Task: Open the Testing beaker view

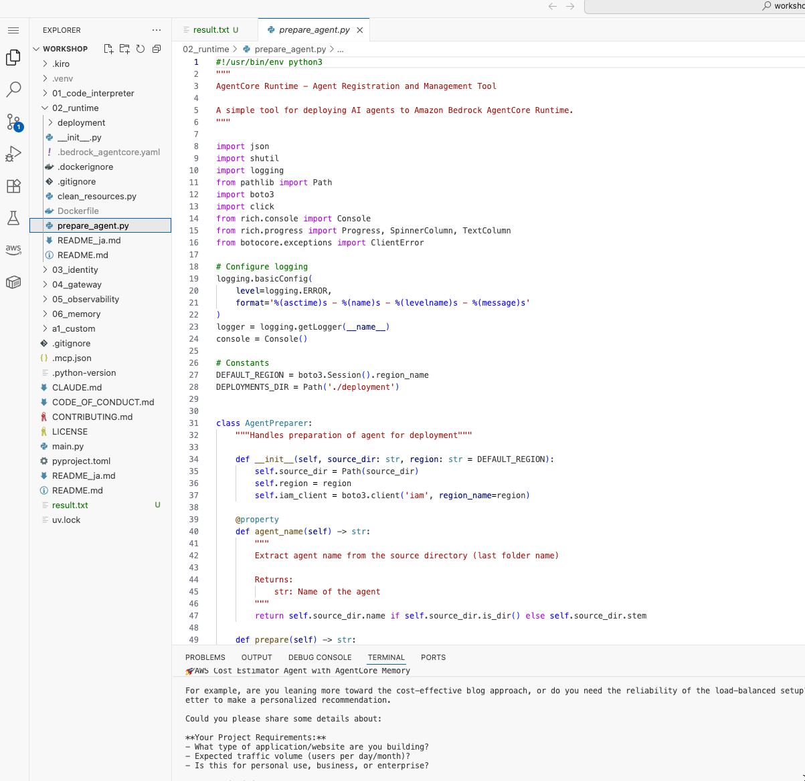Action: [x=13, y=218]
